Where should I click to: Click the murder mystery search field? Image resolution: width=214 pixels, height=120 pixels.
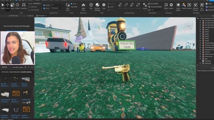[x=18, y=67]
